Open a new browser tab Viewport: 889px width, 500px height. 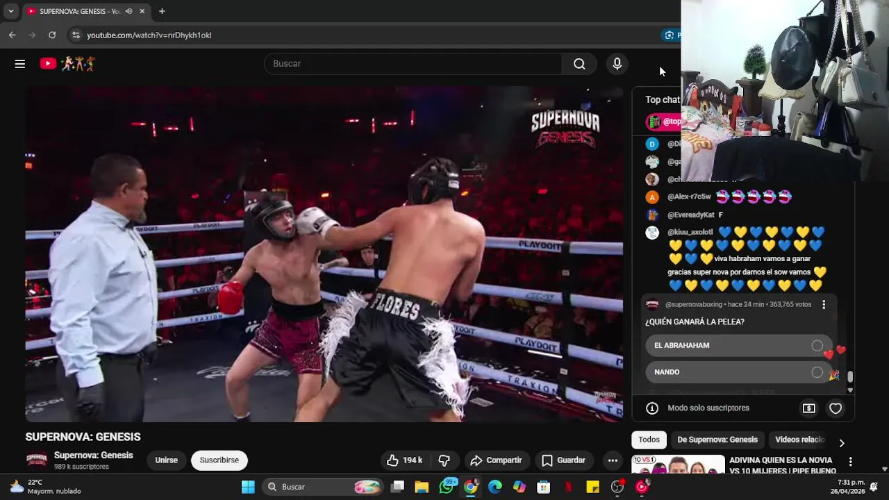point(162,11)
